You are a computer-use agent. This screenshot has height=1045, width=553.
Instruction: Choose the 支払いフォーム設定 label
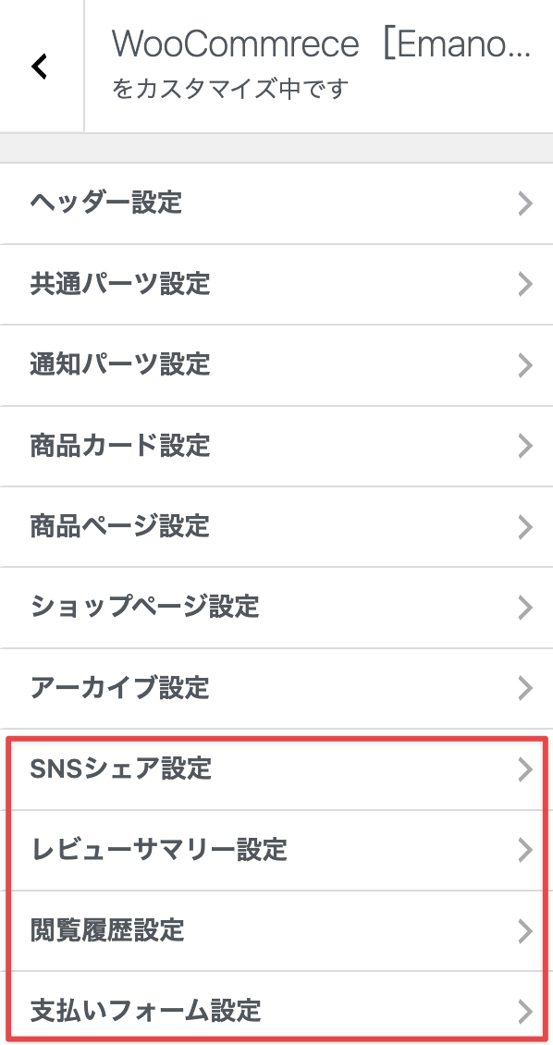(x=146, y=1011)
